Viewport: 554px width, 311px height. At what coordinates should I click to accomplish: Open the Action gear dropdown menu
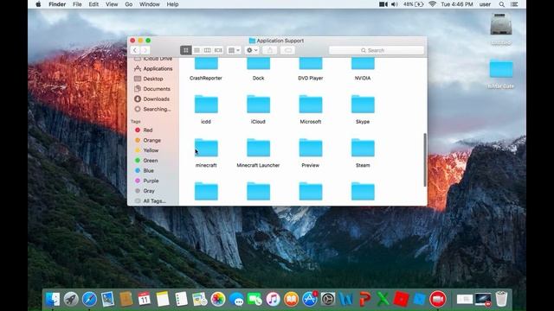pos(252,50)
